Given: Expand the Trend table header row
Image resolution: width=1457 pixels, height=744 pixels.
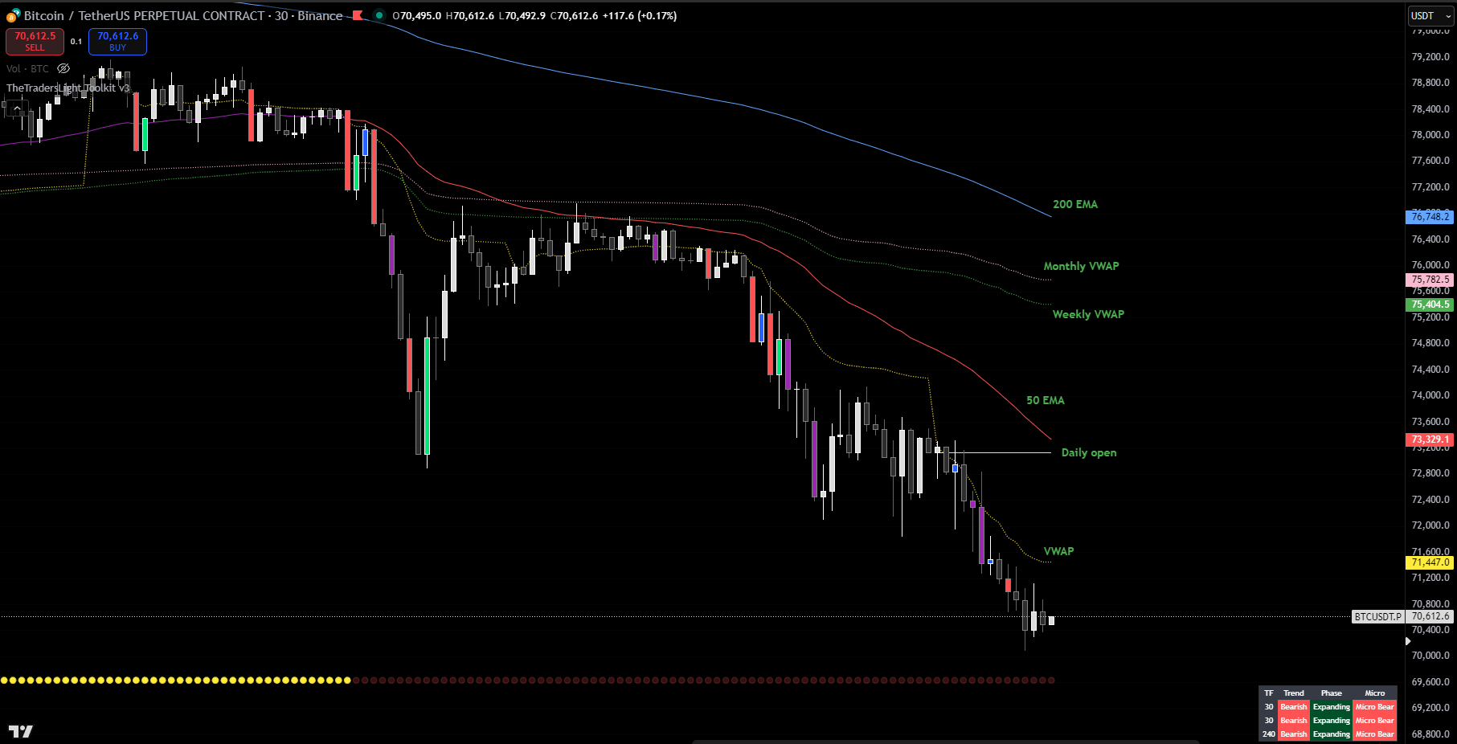Looking at the screenshot, I should (1293, 693).
